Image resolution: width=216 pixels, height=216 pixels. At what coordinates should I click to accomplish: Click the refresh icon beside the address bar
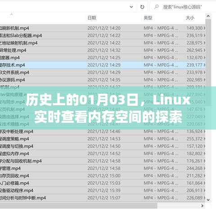pyautogui.click(x=142, y=7)
